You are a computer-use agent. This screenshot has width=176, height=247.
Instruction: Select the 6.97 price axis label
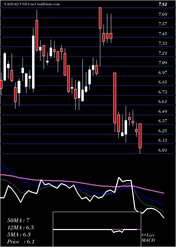pos(163,72)
